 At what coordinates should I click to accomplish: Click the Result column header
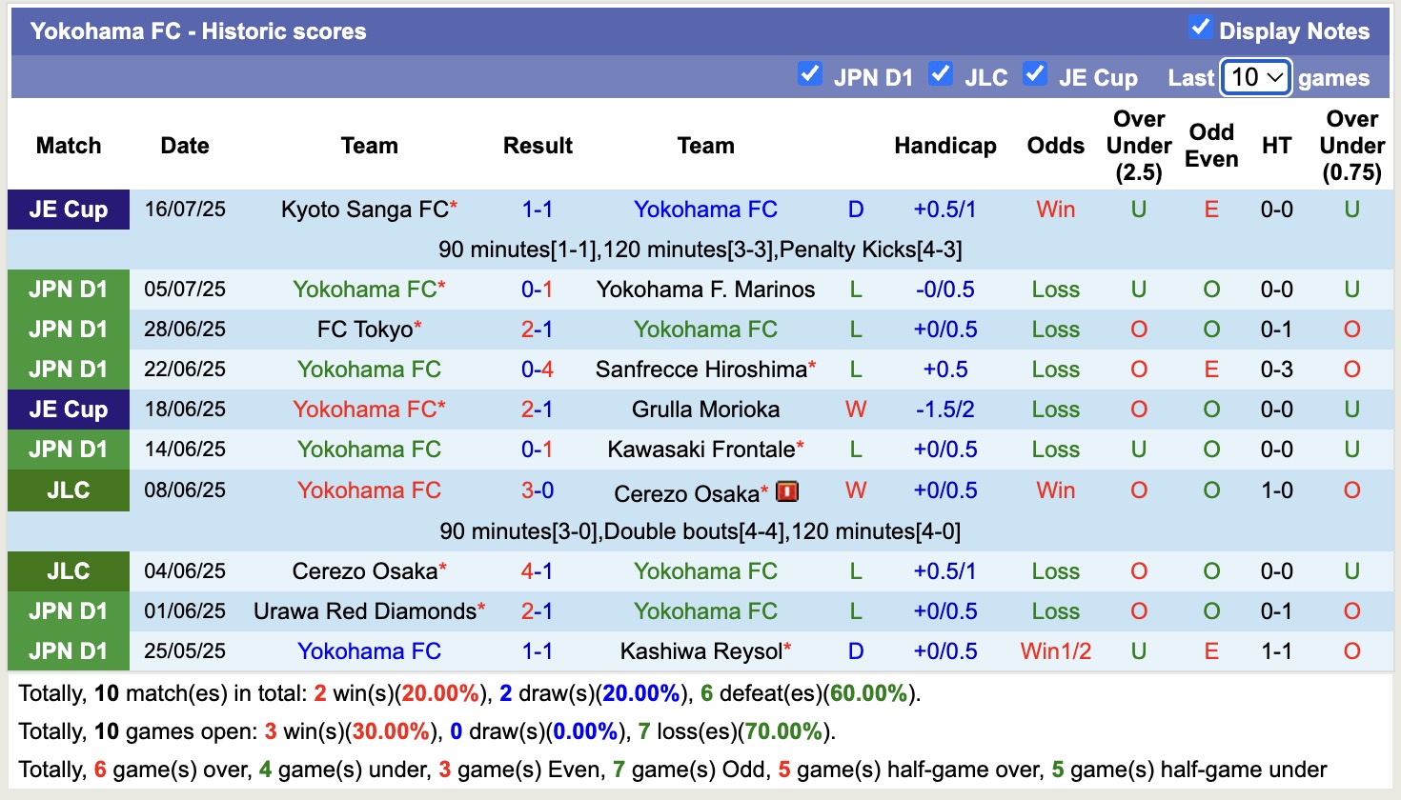(x=538, y=146)
